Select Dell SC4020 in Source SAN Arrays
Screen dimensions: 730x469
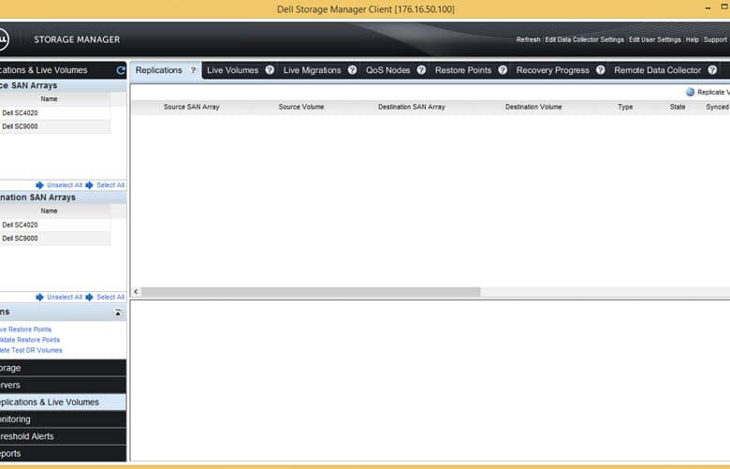pos(55,112)
